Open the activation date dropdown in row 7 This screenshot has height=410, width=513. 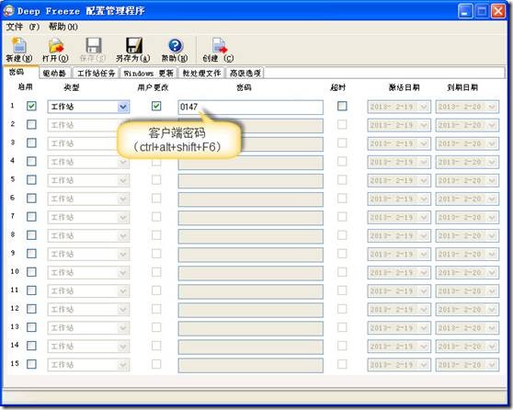424,218
